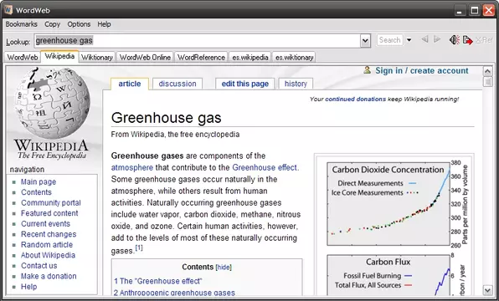Image resolution: width=499 pixels, height=301 pixels.
Task: Open the Greenhouse effect link
Action: (x=265, y=167)
